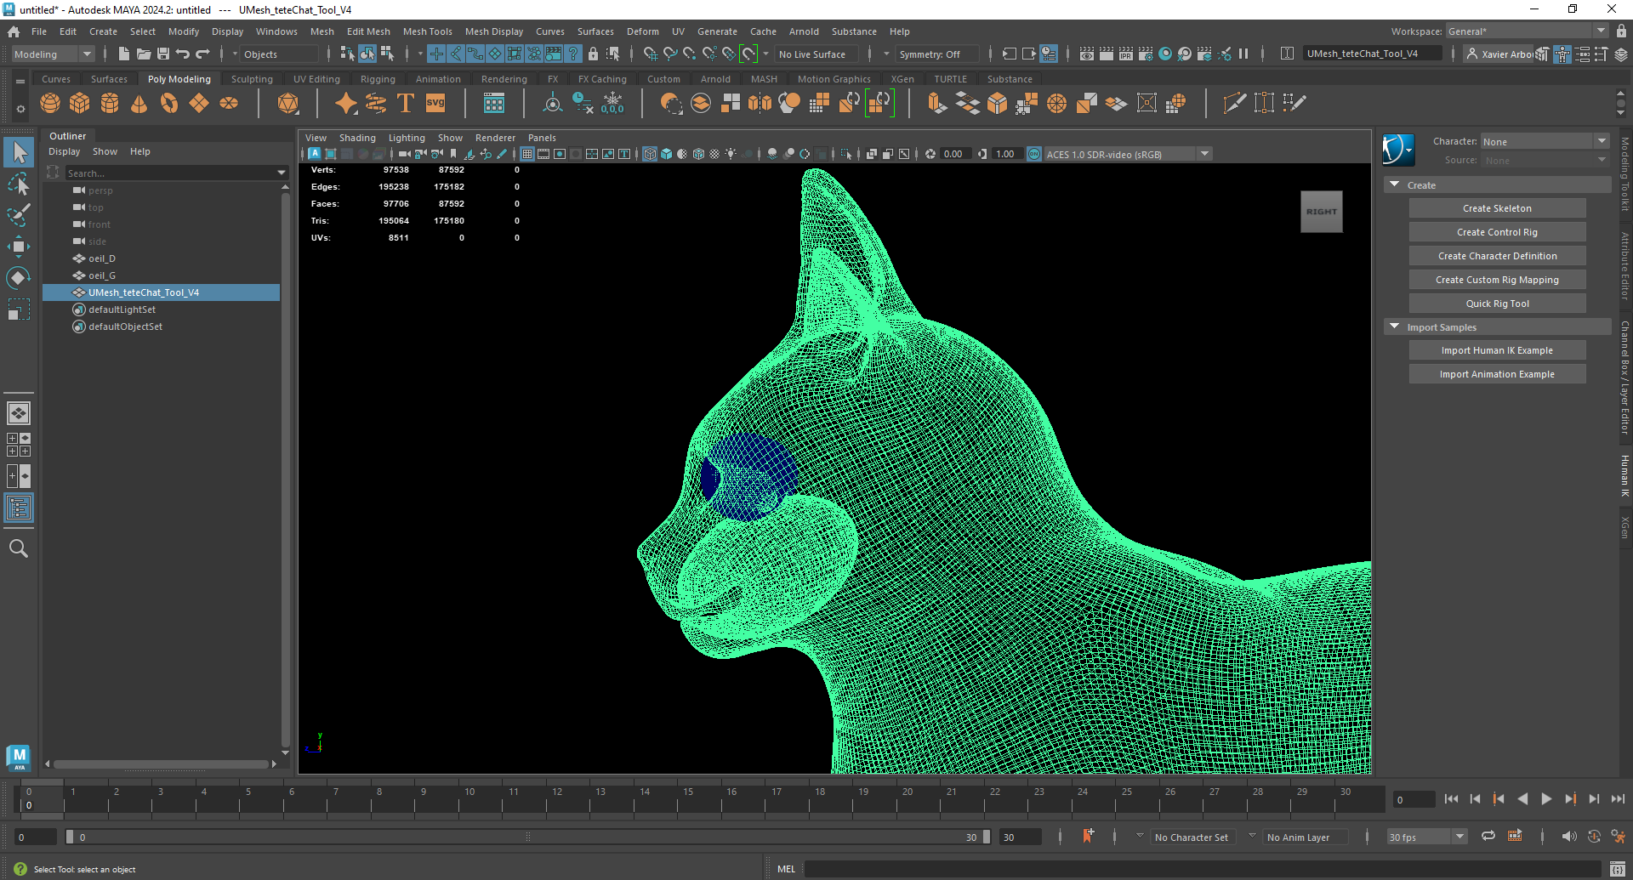Open the Objects selection mask dropdown
Viewport: 1633px width, 880px height.
(x=276, y=54)
